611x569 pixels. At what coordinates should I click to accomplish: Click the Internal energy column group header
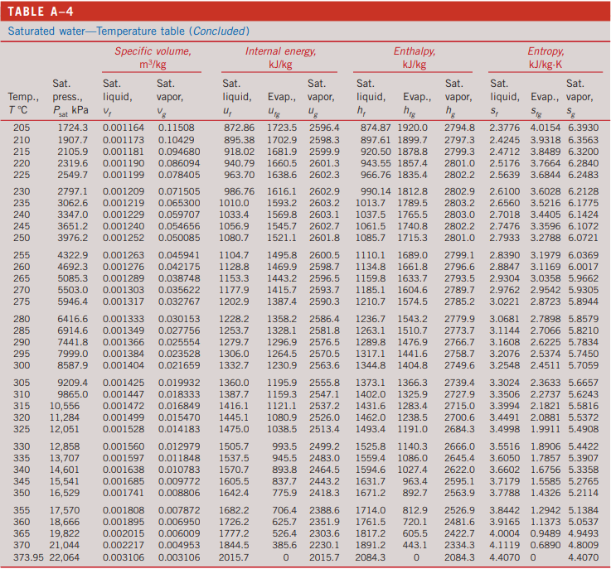pyautogui.click(x=280, y=58)
